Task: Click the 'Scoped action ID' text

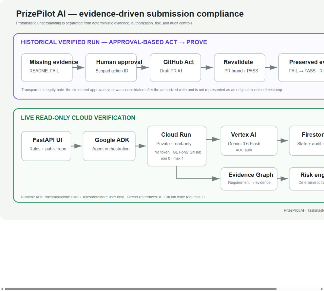Action: [112, 71]
